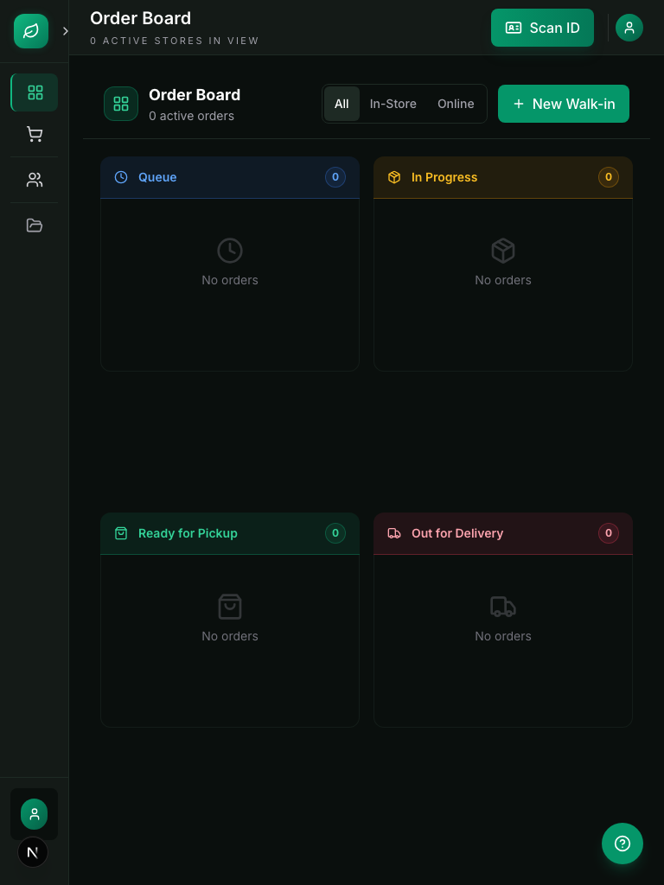
Task: Click the Order Board heading in top bar
Action: coord(141,19)
